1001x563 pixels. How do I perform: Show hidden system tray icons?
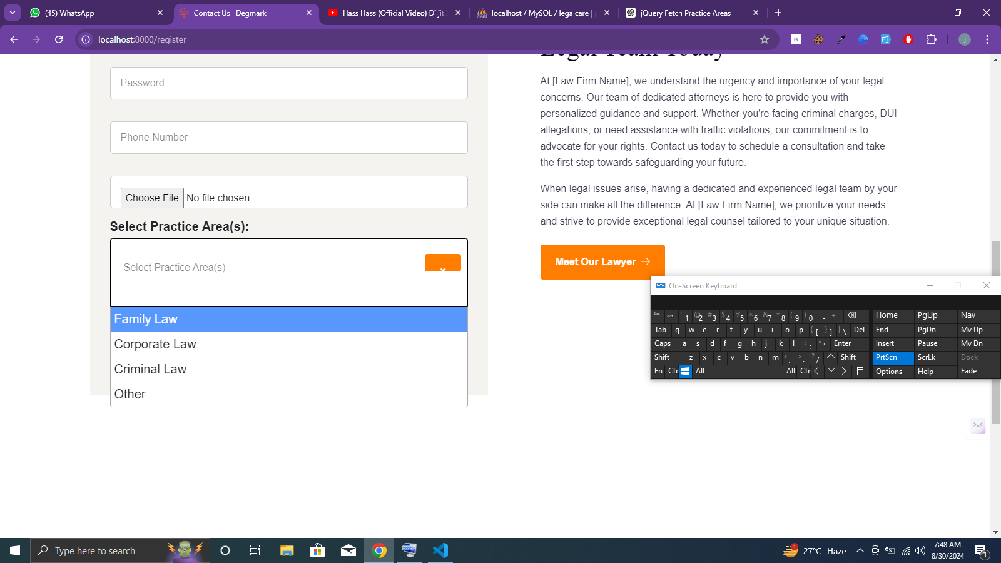click(x=860, y=550)
